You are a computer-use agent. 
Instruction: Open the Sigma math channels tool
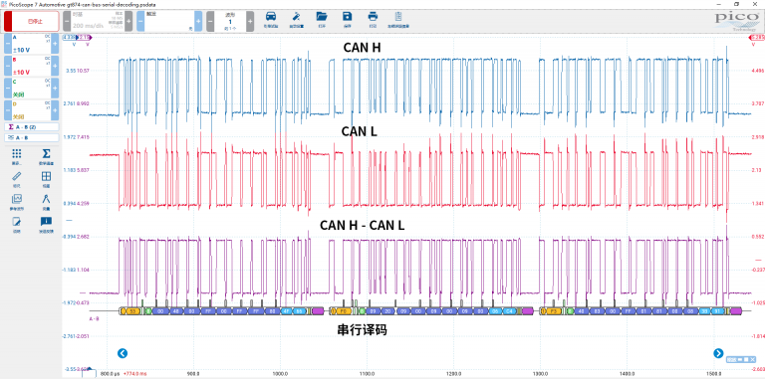[47, 156]
